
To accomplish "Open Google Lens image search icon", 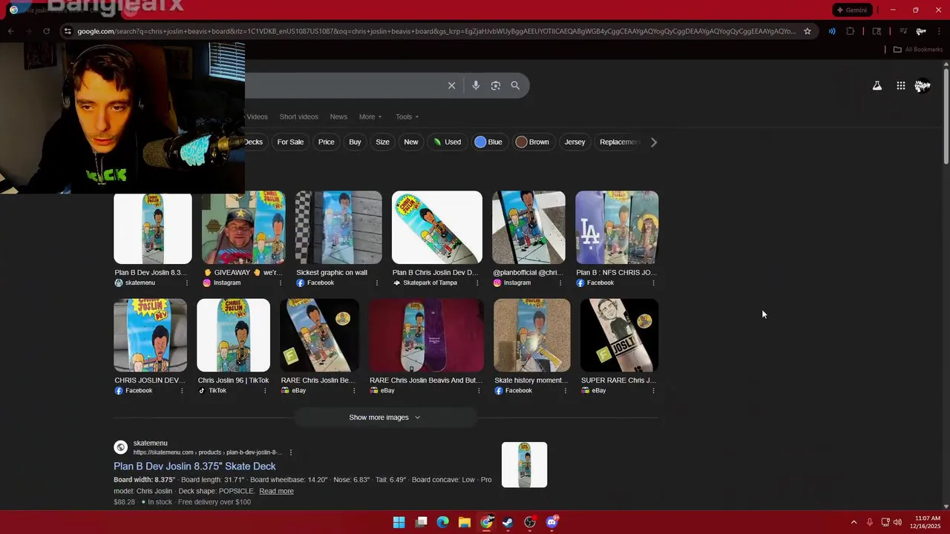I will coord(496,85).
